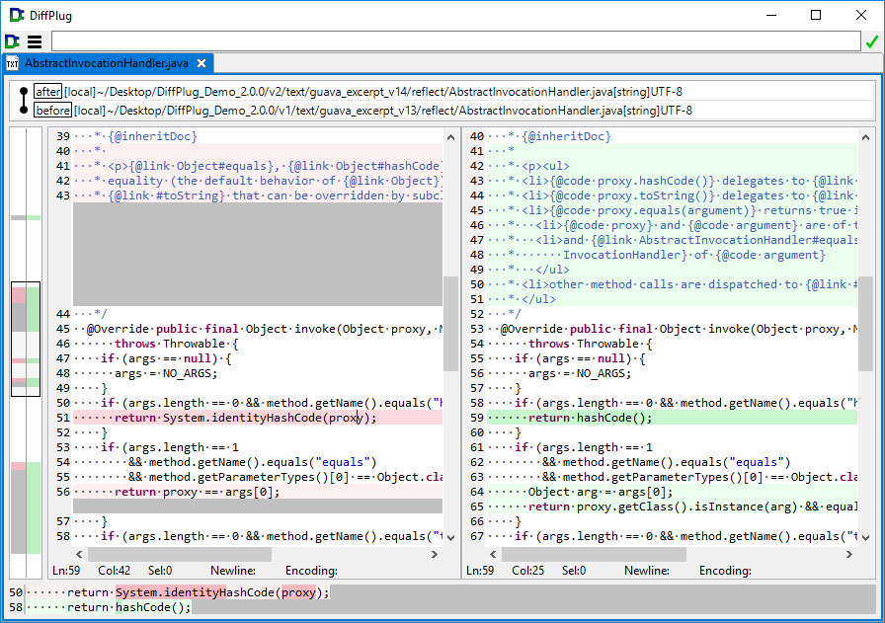The width and height of the screenshot is (885, 623).
Task: Click left pane scroll up arrow
Action: (450, 137)
